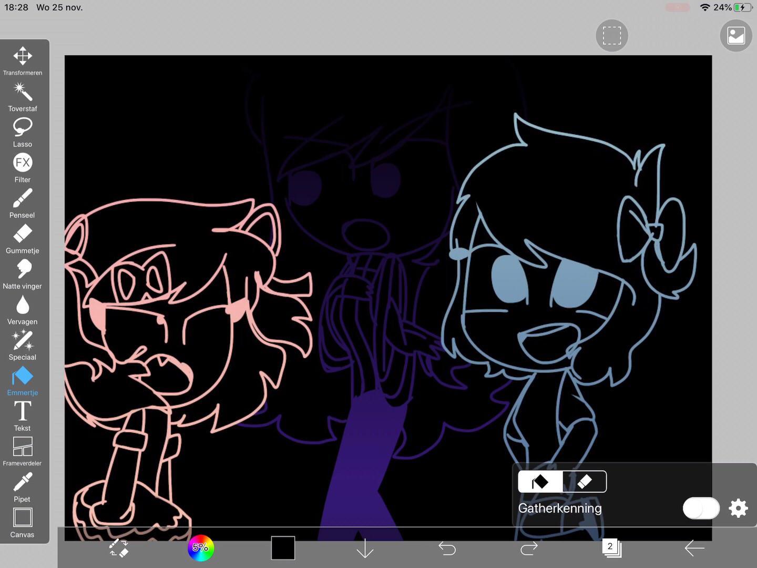757x568 pixels.
Task: Enable the Gatherkenning switch
Action: coord(701,508)
